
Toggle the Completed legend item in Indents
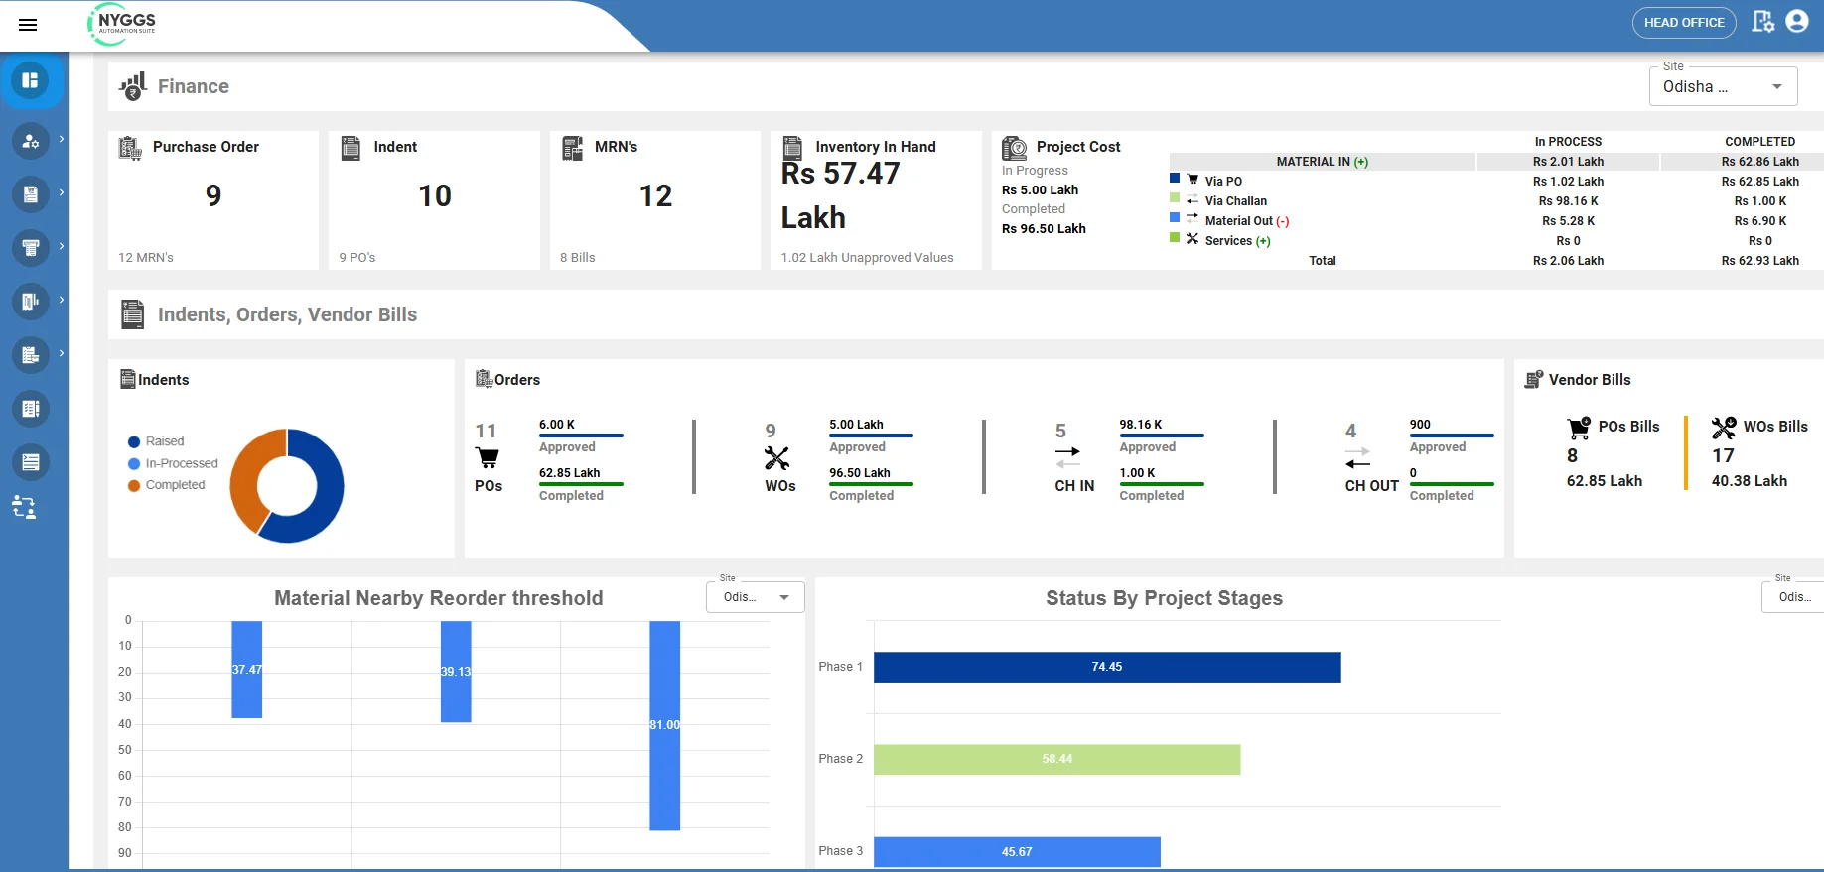click(x=167, y=485)
